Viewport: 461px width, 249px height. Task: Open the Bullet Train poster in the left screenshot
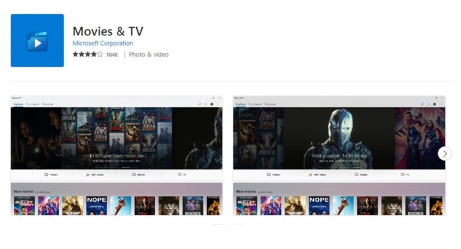click(x=24, y=205)
